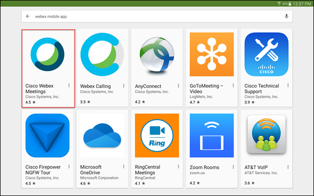This screenshot has height=196, width=314.
Task: Open overflow menu for Zoom Rooms
Action: pyautogui.click(x=233, y=167)
